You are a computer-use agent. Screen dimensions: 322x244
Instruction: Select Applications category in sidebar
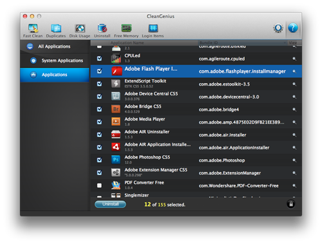(55, 75)
